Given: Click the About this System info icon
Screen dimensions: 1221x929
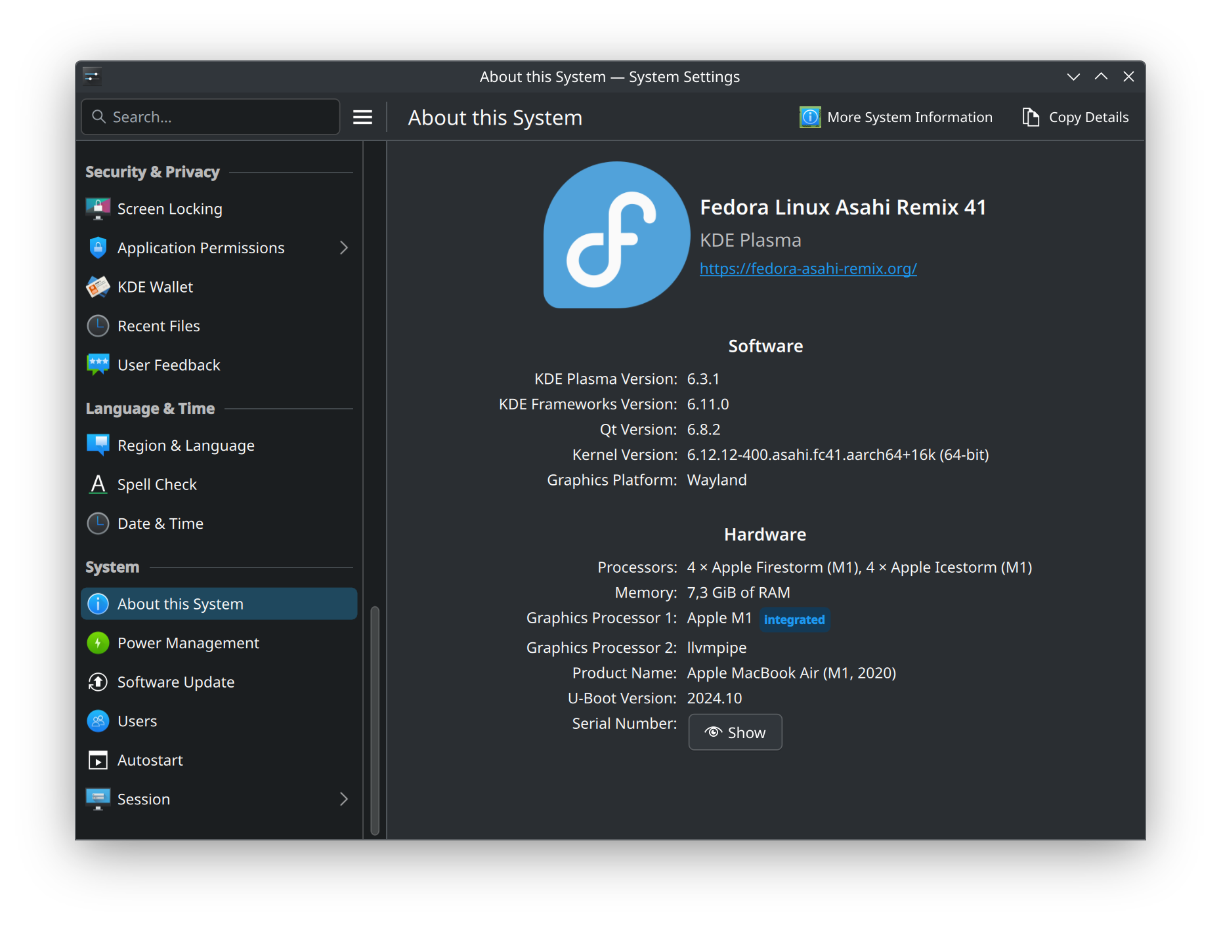Looking at the screenshot, I should 98,604.
